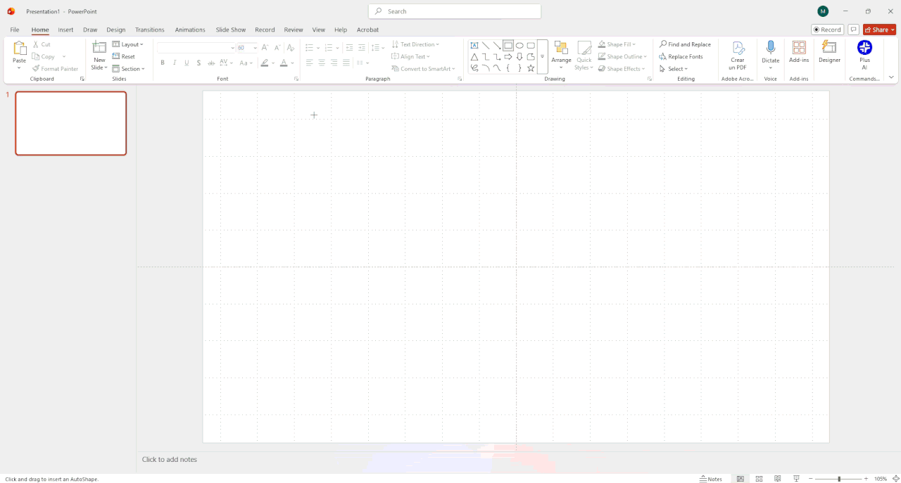The width and height of the screenshot is (901, 483).
Task: Open Layout dropdown
Action: 127,44
